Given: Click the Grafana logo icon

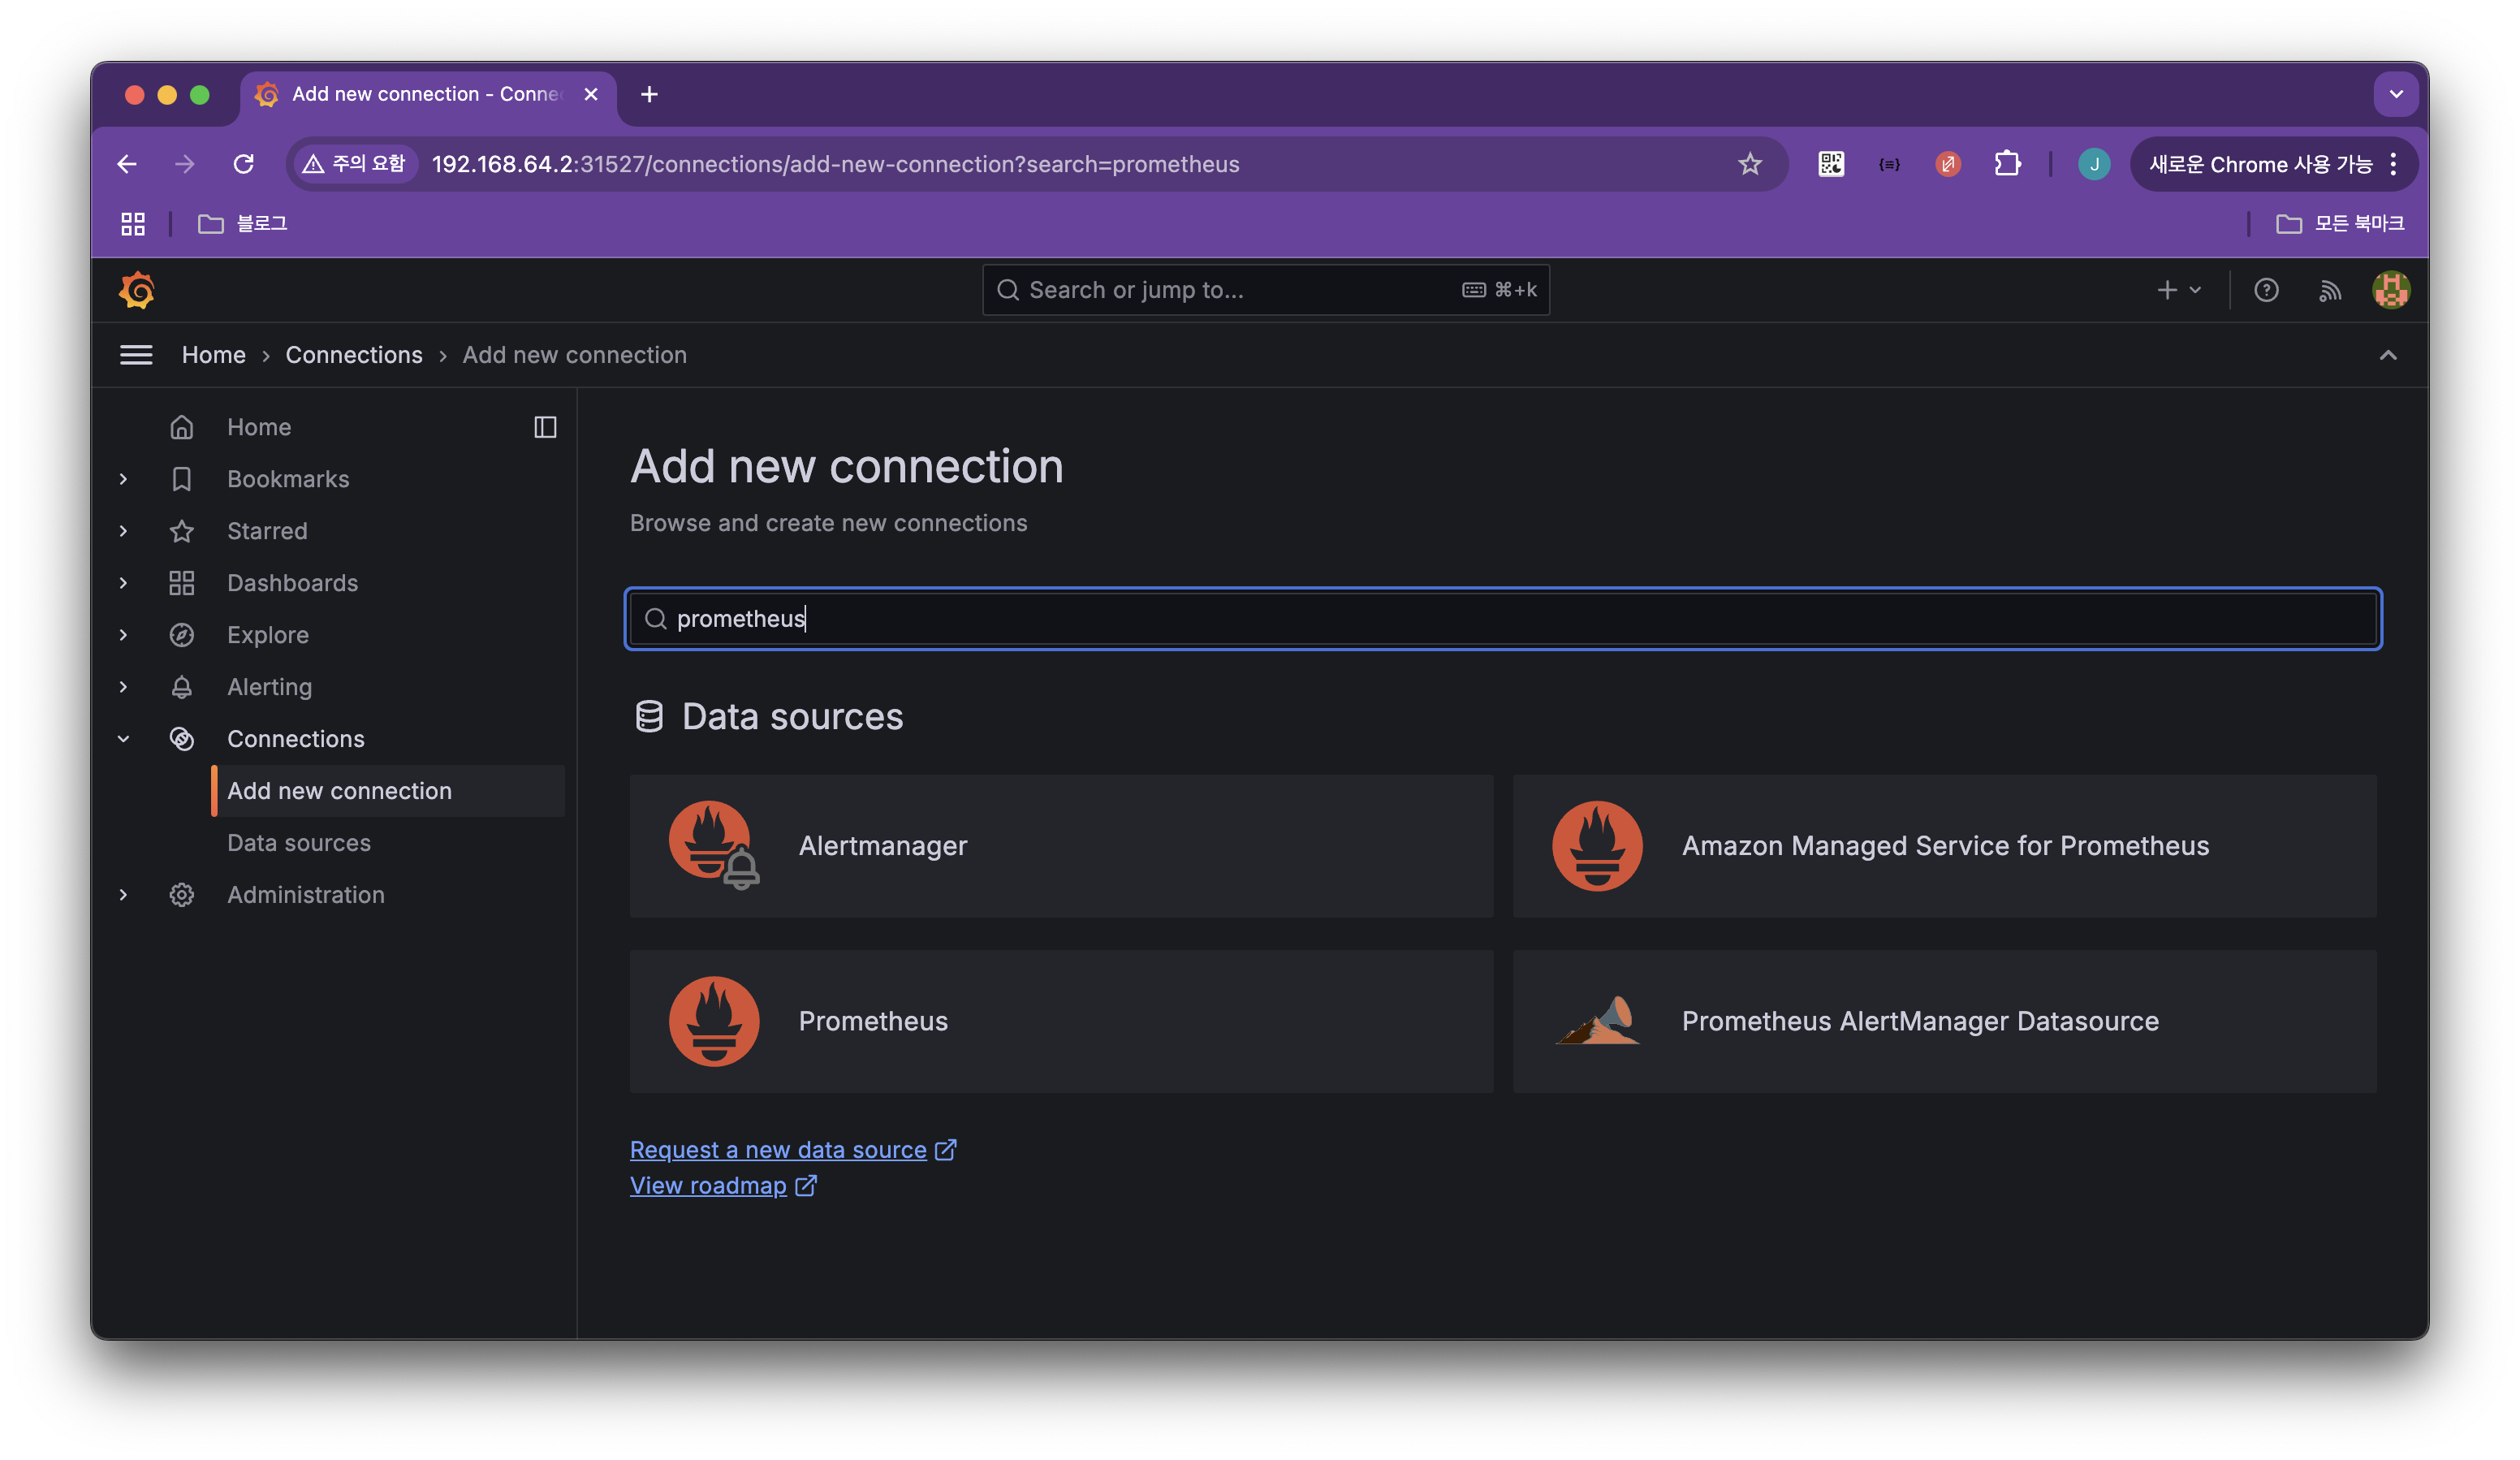Looking at the screenshot, I should point(137,290).
